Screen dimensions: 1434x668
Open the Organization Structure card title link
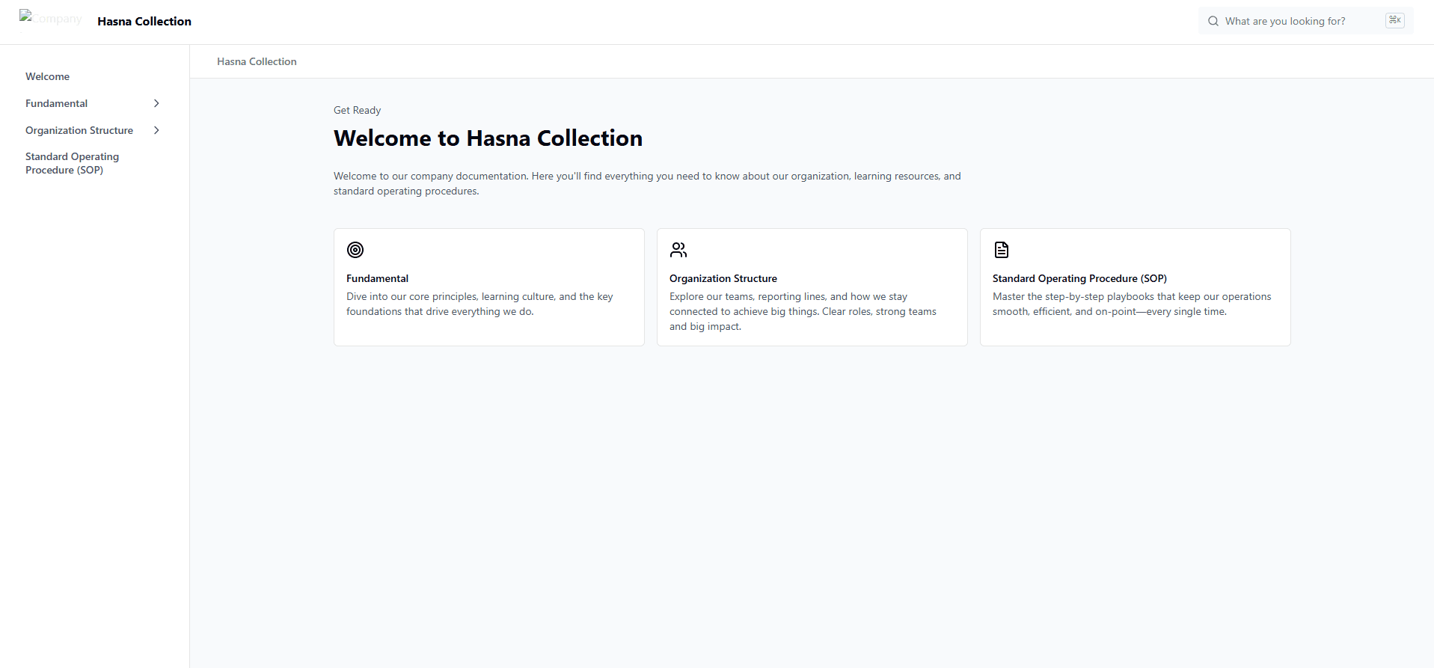(723, 278)
